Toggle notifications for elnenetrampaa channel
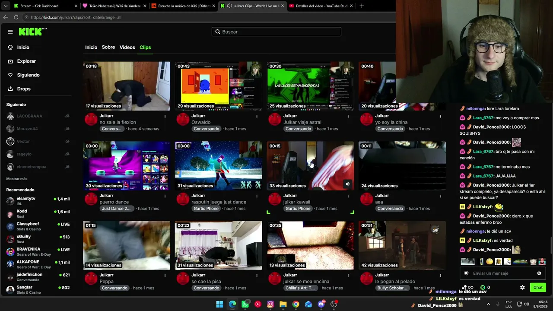The height and width of the screenshot is (311, 553). point(67,167)
